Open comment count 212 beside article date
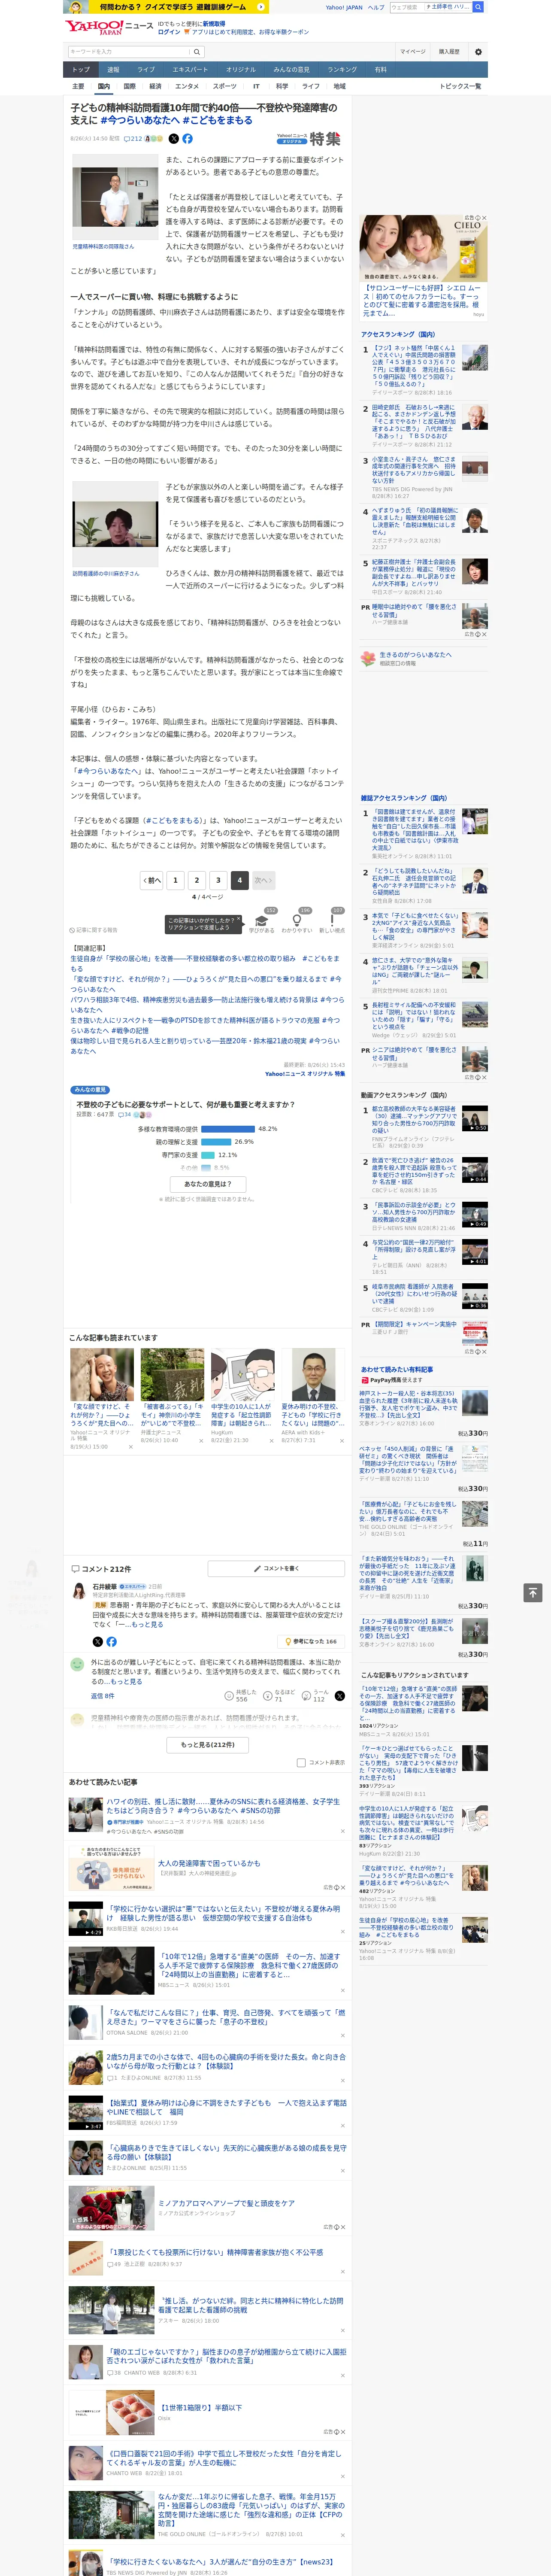Viewport: 551px width, 2576px height. point(133,139)
